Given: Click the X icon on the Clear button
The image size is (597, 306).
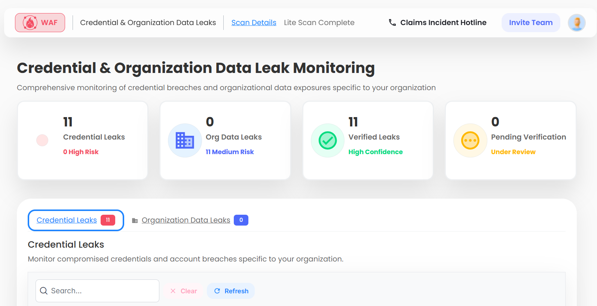Looking at the screenshot, I should tap(173, 291).
